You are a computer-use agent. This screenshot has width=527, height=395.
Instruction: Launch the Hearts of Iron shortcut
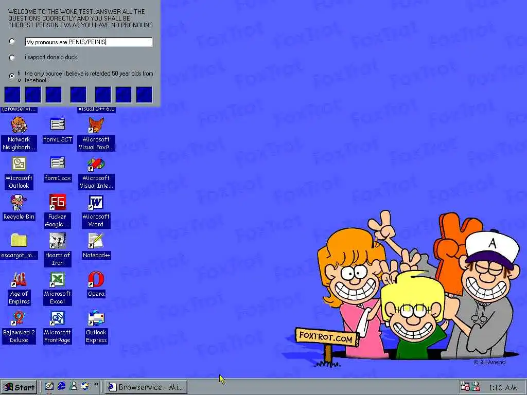[x=58, y=250]
